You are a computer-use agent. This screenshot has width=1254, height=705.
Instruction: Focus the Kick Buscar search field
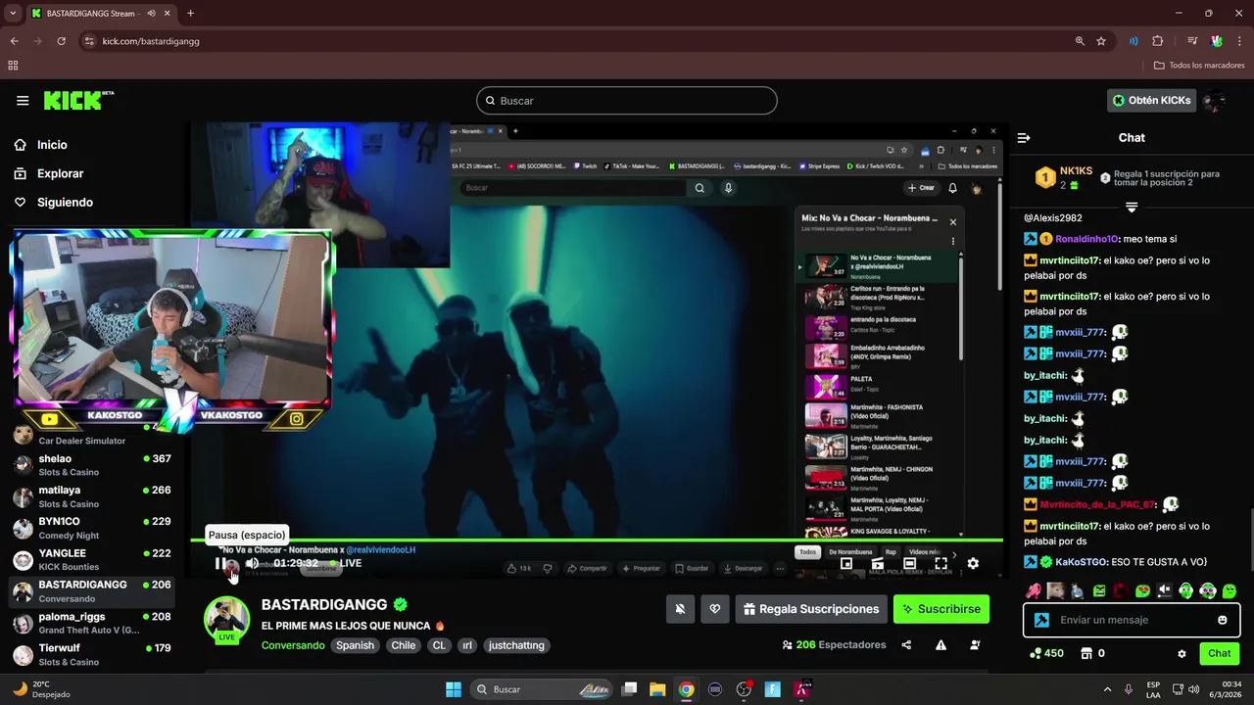[x=627, y=101]
